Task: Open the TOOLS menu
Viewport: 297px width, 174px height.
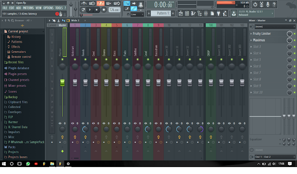Action: 59,8
